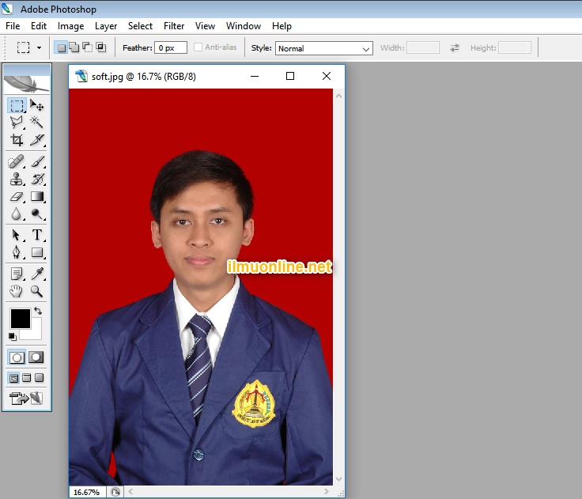582x499 pixels.
Task: Select the Eraser tool
Action: 17,196
